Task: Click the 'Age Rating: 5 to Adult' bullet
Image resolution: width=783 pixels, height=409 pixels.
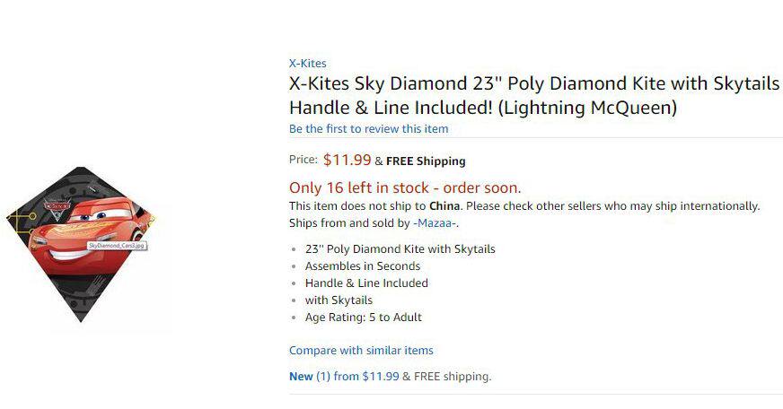Action: pyautogui.click(x=363, y=318)
